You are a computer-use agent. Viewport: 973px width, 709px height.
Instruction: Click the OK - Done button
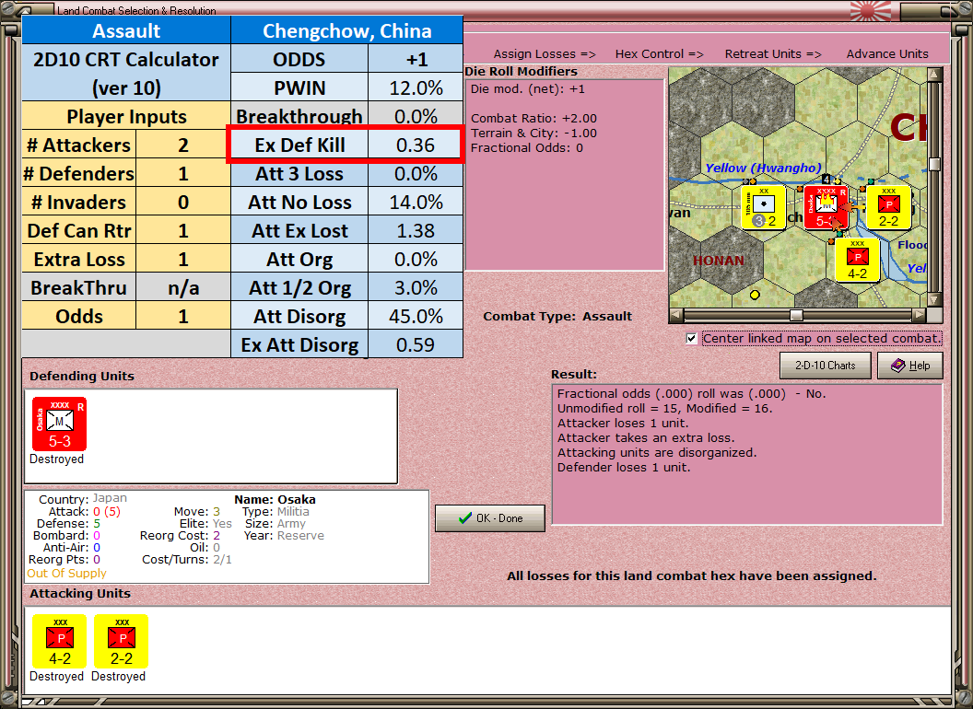(x=490, y=518)
